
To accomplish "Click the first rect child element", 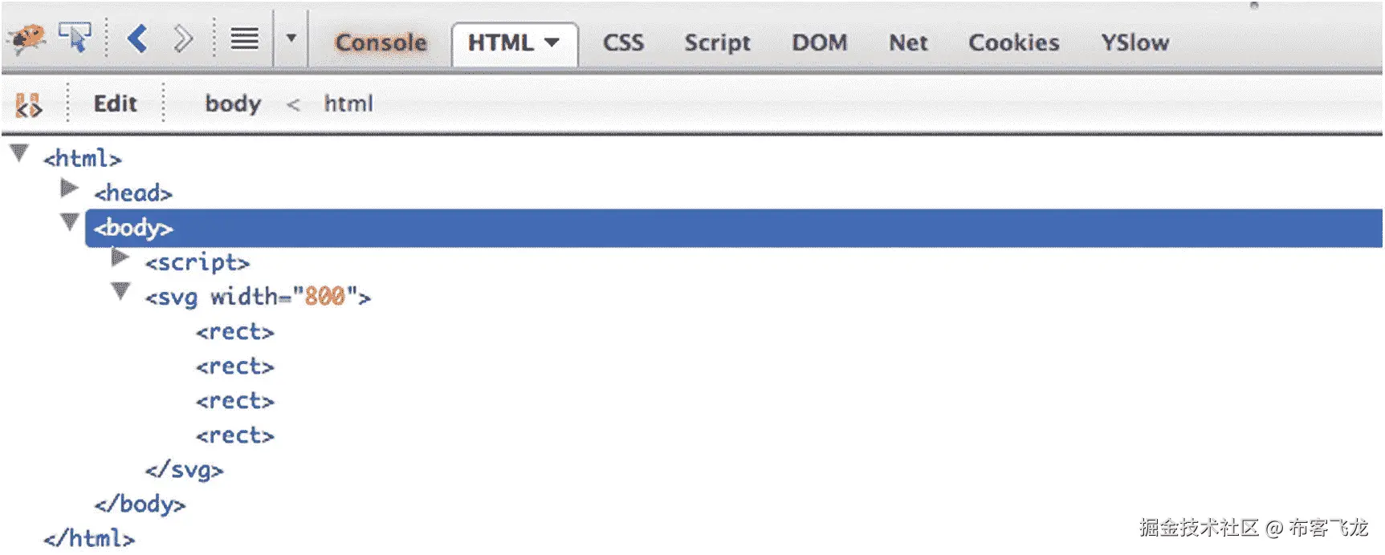I will (x=234, y=331).
